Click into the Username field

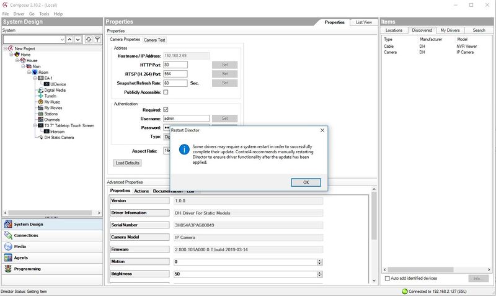[186, 119]
